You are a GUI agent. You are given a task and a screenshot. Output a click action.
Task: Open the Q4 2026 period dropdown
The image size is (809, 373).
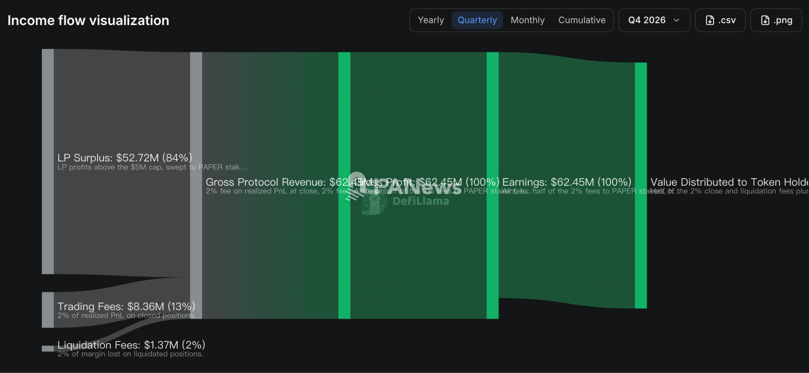click(x=654, y=20)
